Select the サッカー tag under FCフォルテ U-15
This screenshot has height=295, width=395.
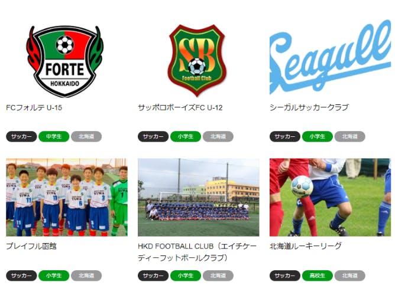tap(21, 136)
